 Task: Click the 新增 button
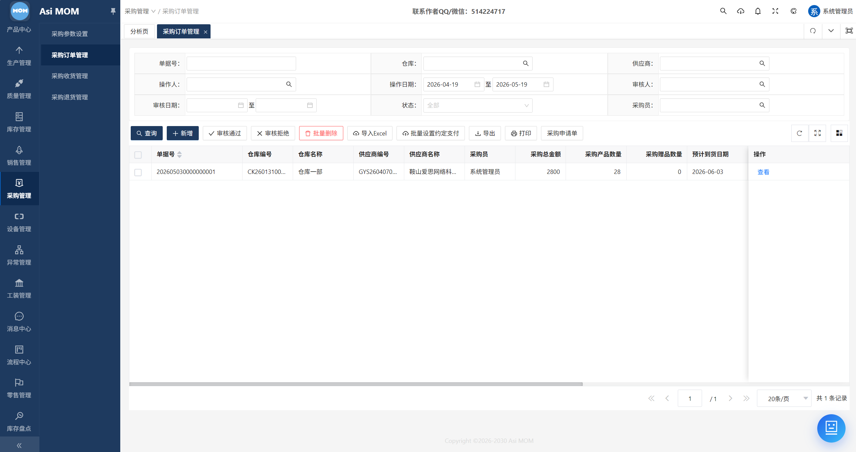coord(183,133)
